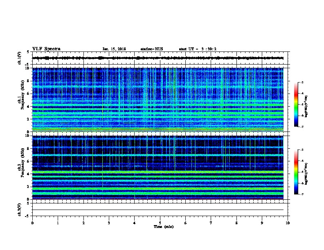Click the "start UT = 3 :30: 2" text
This screenshot has width=324, height=250.
tap(198, 49)
